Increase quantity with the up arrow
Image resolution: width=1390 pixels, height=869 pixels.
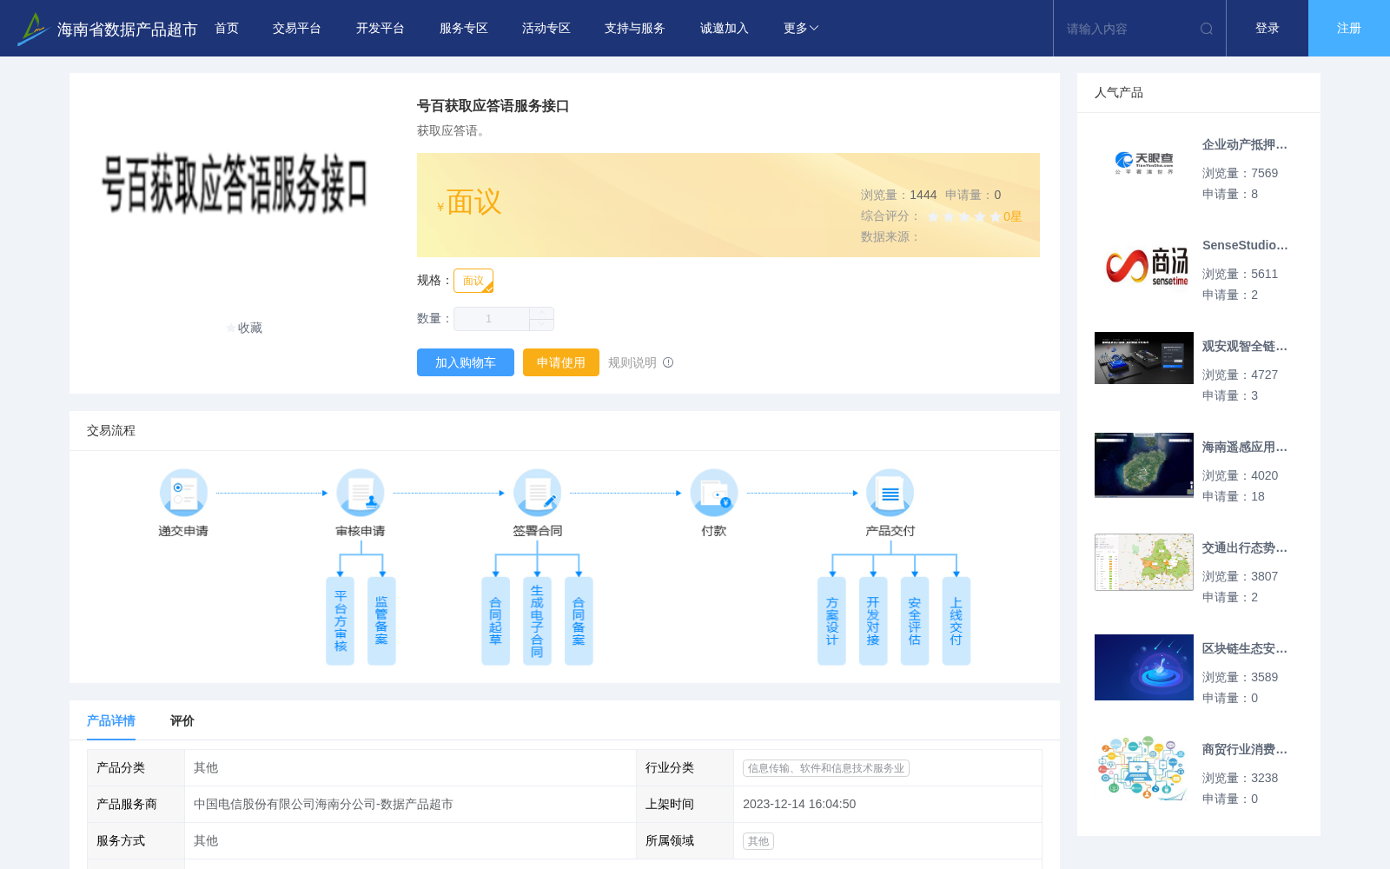(x=541, y=313)
